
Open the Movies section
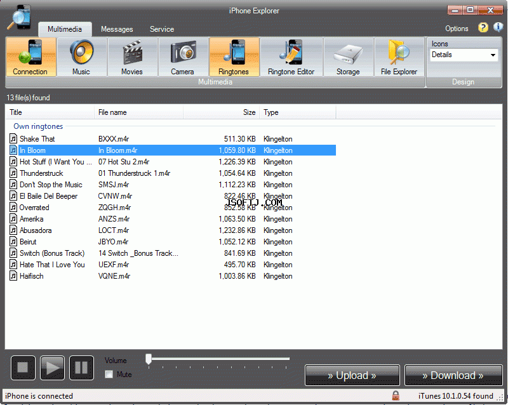click(x=132, y=57)
